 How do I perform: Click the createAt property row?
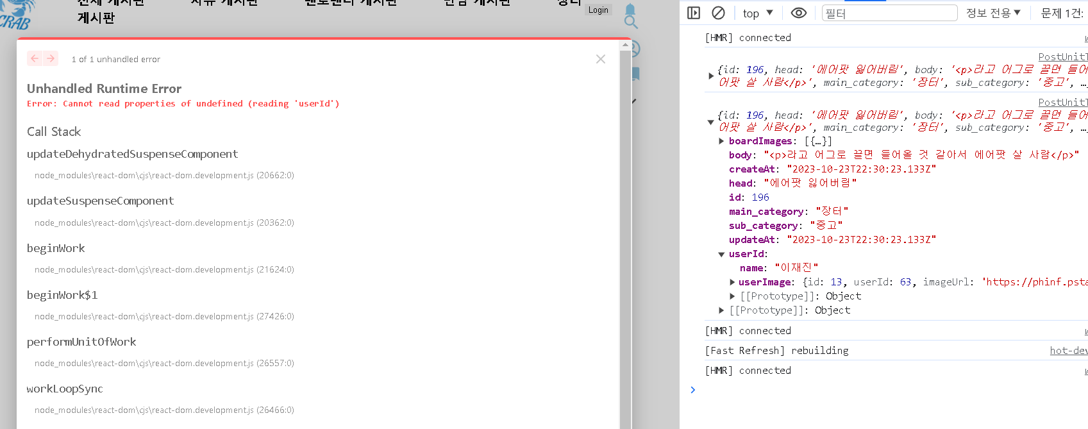832,169
